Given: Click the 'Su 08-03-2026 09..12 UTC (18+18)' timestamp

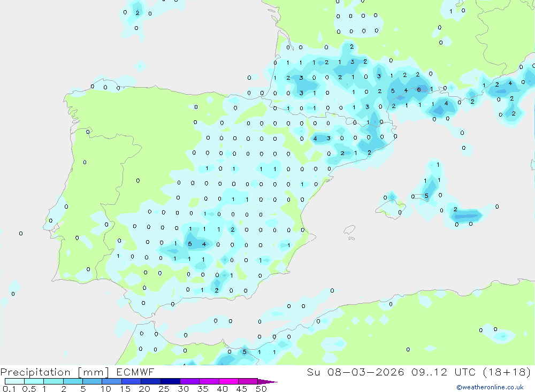Looking at the screenshot, I should point(419,372).
